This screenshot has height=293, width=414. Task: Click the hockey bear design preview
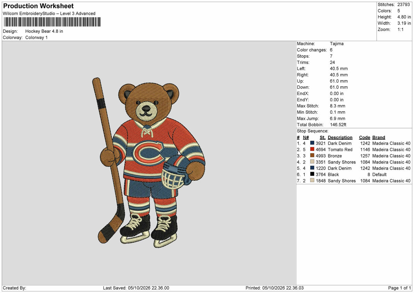tap(149, 162)
